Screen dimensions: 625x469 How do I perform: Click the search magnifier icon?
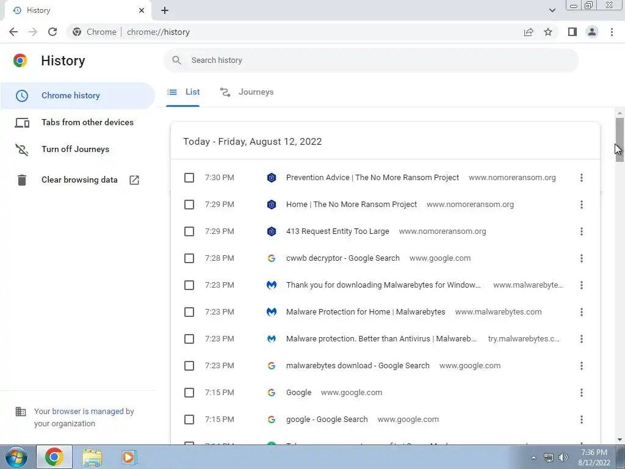176,60
